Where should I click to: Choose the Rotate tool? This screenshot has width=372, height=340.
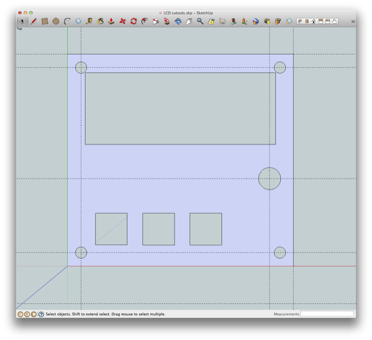[x=134, y=22]
